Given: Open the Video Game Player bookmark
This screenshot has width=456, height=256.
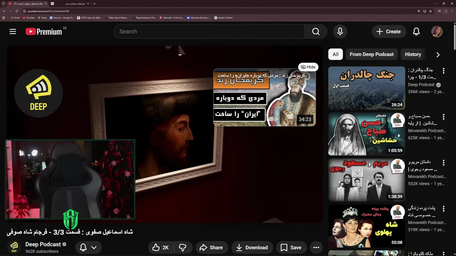Looking at the screenshot, I should click(116, 17).
